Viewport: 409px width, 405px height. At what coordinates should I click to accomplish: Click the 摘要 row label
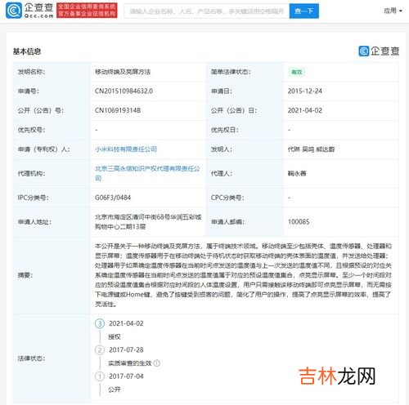[x=25, y=275]
